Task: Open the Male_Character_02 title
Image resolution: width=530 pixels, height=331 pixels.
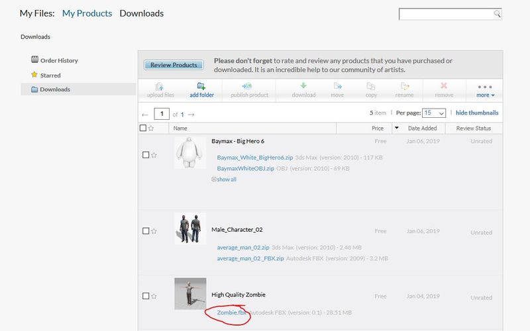Action: coord(237,230)
